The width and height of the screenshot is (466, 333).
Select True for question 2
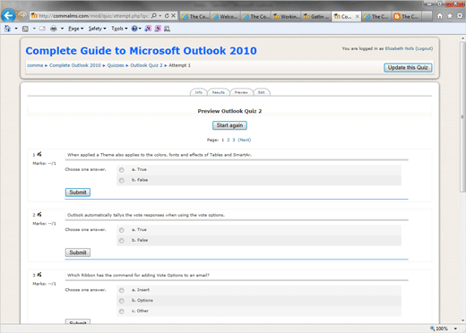coord(122,230)
